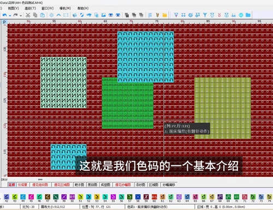Switch to the 引塔夏 tab
Screen dimensions: 273x210
[22, 185]
